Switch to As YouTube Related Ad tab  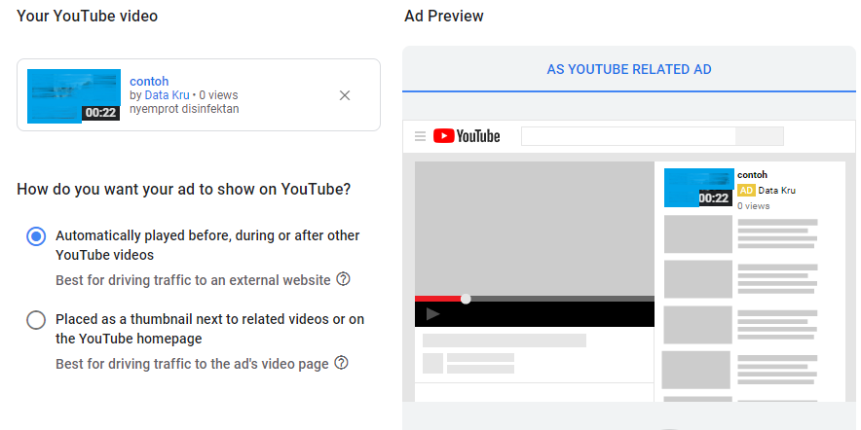click(x=629, y=70)
